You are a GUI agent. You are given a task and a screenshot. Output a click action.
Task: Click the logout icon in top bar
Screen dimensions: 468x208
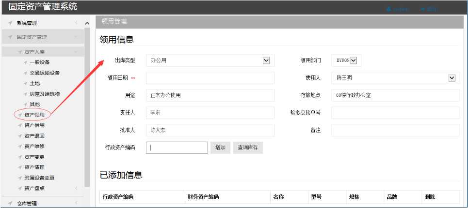(x=422, y=9)
